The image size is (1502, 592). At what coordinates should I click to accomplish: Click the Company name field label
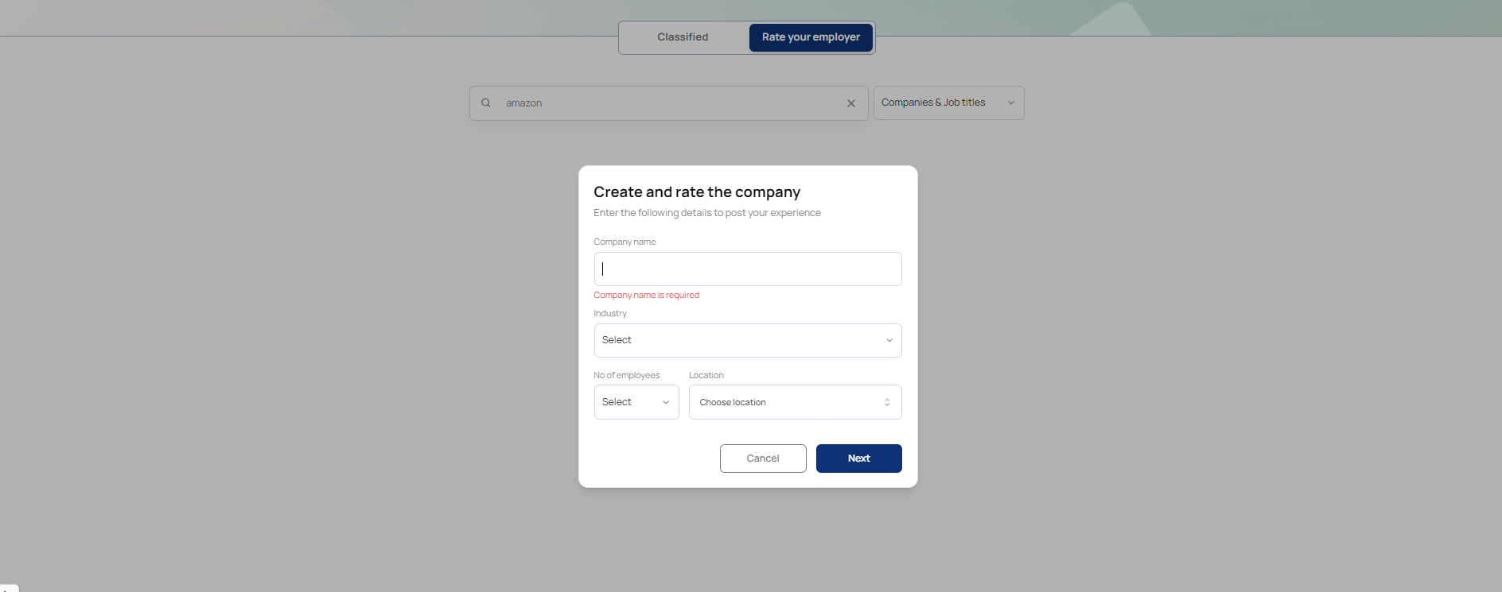(x=625, y=242)
